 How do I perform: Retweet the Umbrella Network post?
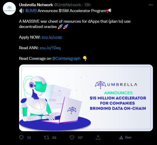coord(47,138)
